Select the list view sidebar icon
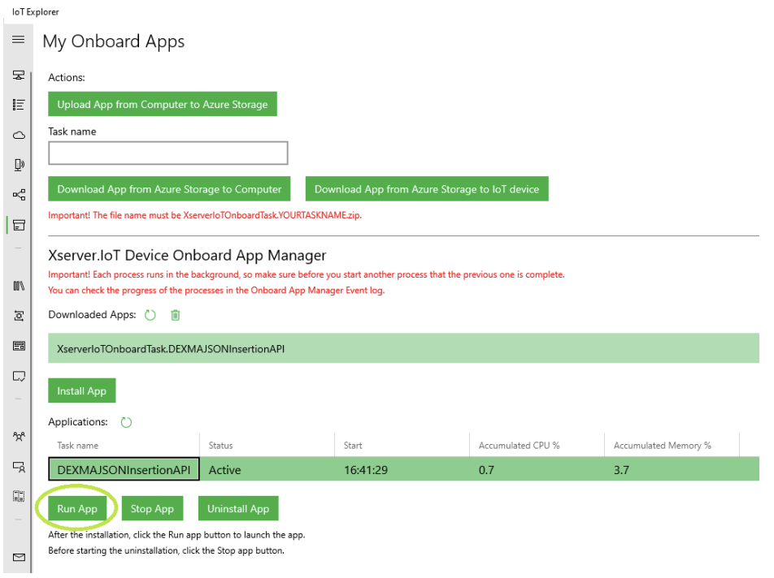 click(19, 105)
